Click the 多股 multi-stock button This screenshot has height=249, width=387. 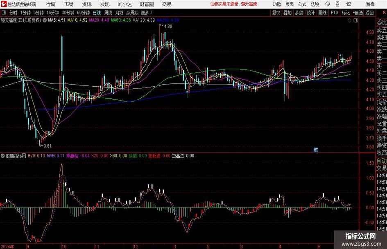coord(299,13)
